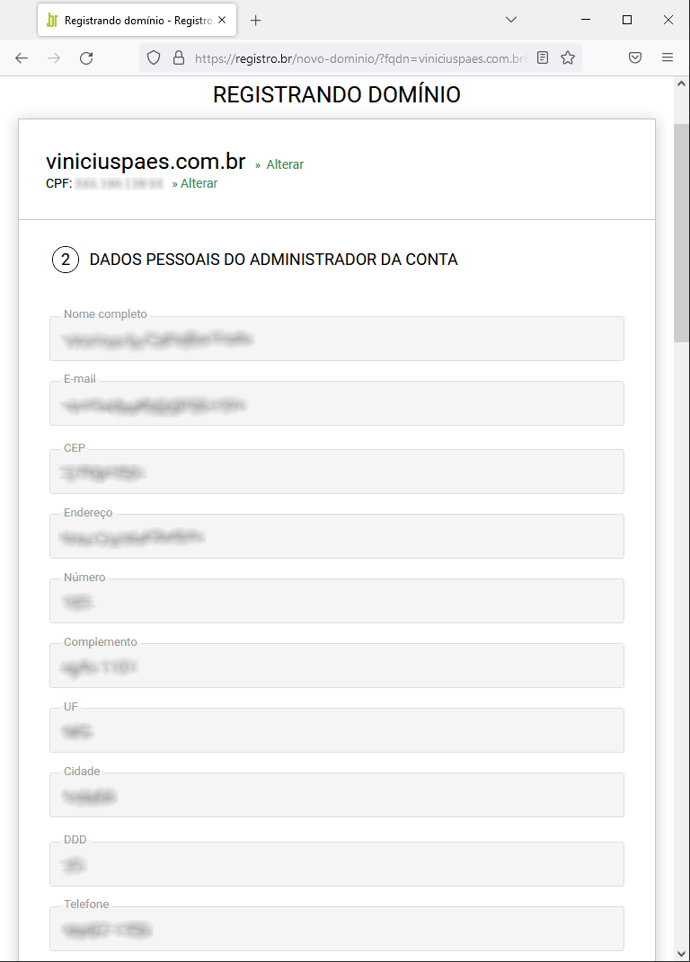Click Alterar link next to CPF

click(x=199, y=183)
